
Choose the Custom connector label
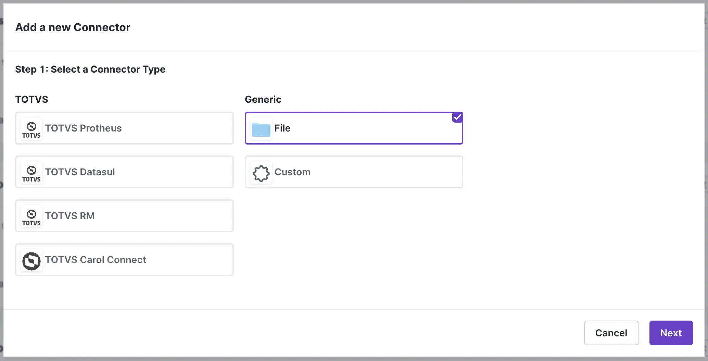(292, 172)
